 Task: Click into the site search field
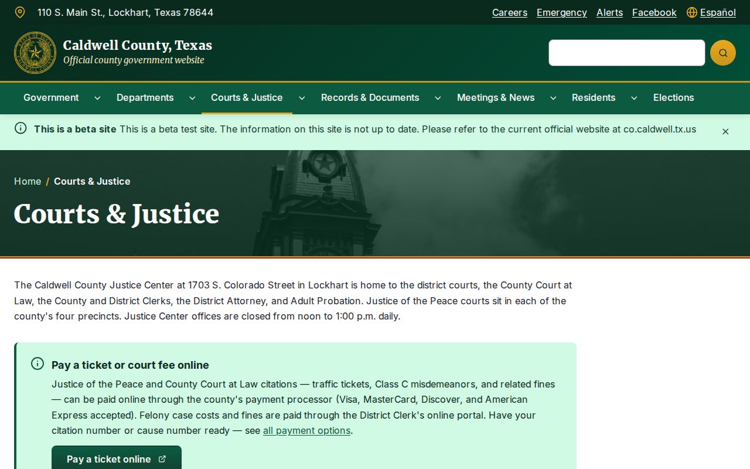tap(627, 53)
